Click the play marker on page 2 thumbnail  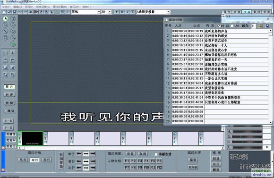pyautogui.click(x=45, y=134)
